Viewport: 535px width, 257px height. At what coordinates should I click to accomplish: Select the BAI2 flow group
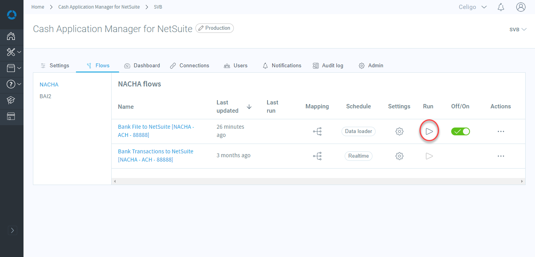pyautogui.click(x=45, y=96)
